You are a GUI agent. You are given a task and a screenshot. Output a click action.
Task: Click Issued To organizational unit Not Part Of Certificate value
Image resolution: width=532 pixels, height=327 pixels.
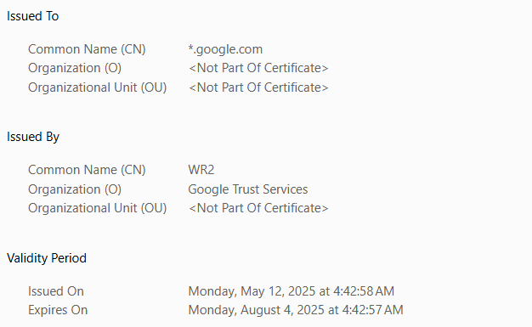[258, 87]
